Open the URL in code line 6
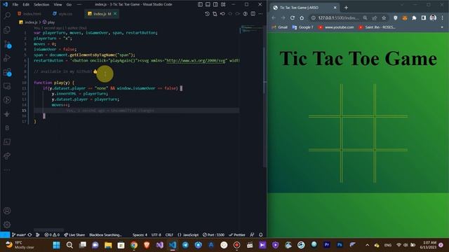Image resolution: width=449 pixels, height=252 pixels. point(196,61)
